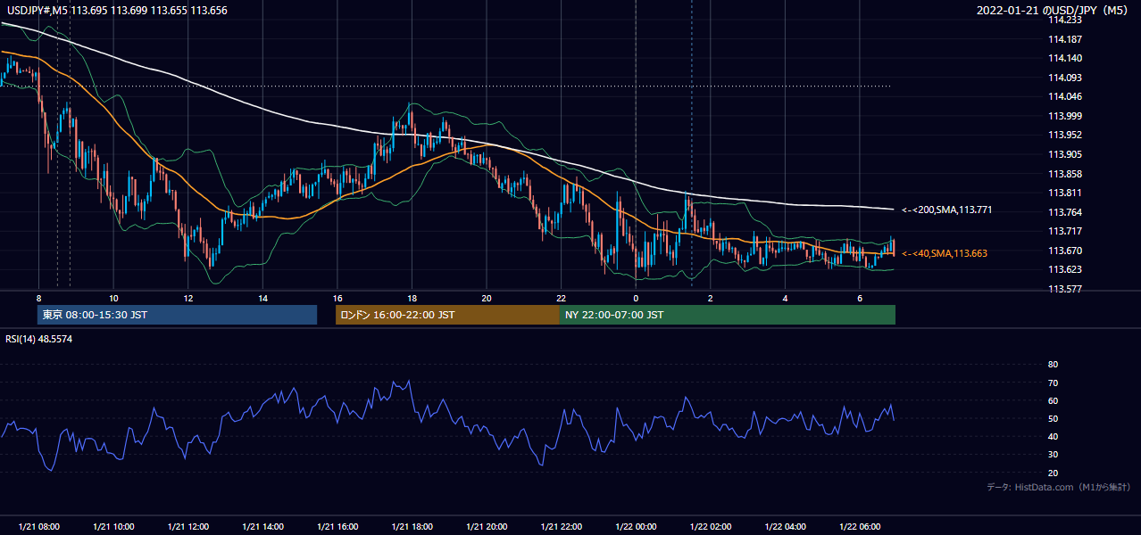1141x535 pixels.
Task: Click the time label '1/21 08:00'
Action: (38, 527)
